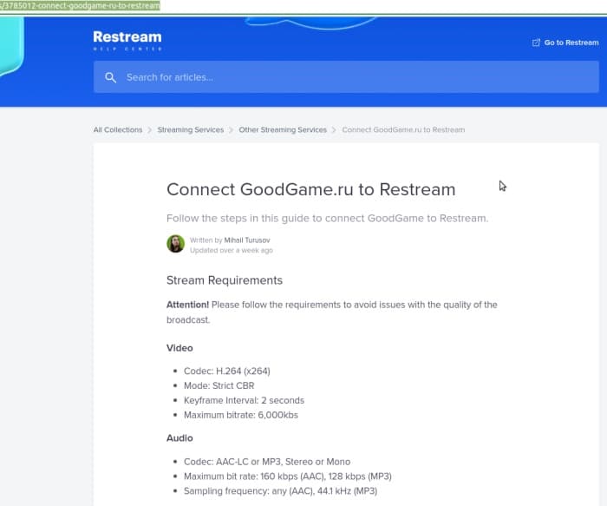Click the Attention! bold text
The image size is (607, 506).
tap(188, 305)
